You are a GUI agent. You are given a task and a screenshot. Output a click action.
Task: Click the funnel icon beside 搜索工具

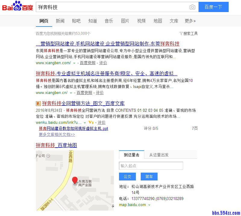(181, 33)
